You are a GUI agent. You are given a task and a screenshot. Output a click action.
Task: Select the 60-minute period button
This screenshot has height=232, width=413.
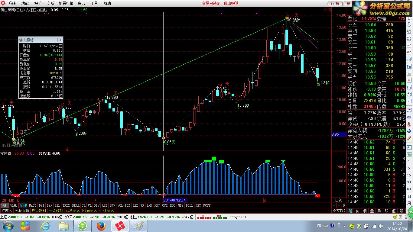[409, 189]
